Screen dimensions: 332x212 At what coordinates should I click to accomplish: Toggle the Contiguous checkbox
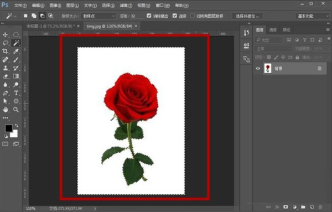175,15
